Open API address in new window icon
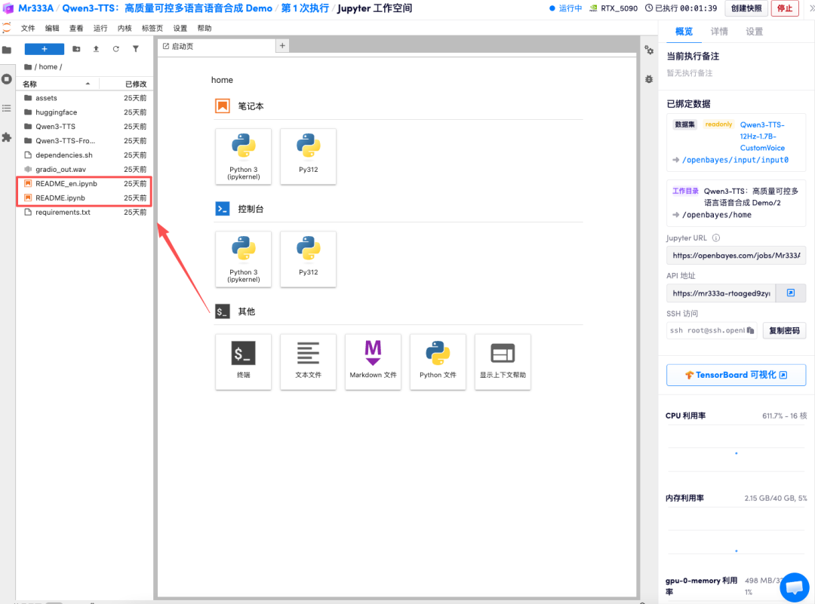Image resolution: width=815 pixels, height=604 pixels. click(791, 293)
